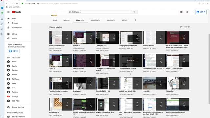This screenshot has height=118, width=210.
Task: Open the Making A Super User App thumbnail
Action: [108, 104]
